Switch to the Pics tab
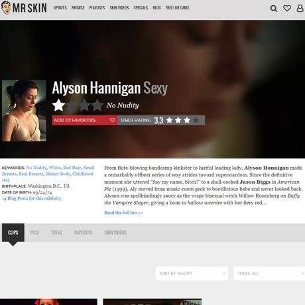 34,233
